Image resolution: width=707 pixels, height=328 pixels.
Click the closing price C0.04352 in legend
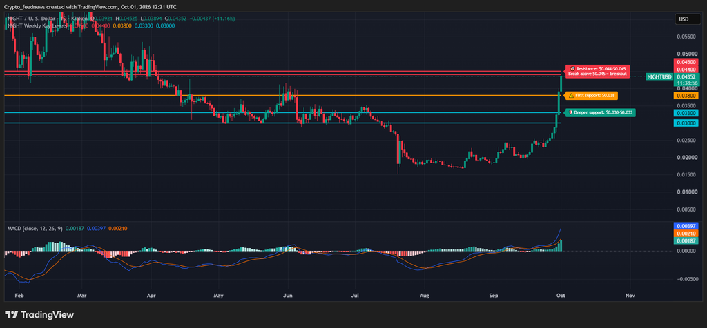175,19
